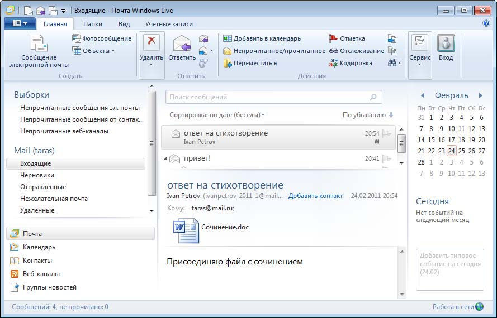Open the Сочинение.doc attachment
The width and height of the screenshot is (497, 318).
(x=211, y=232)
